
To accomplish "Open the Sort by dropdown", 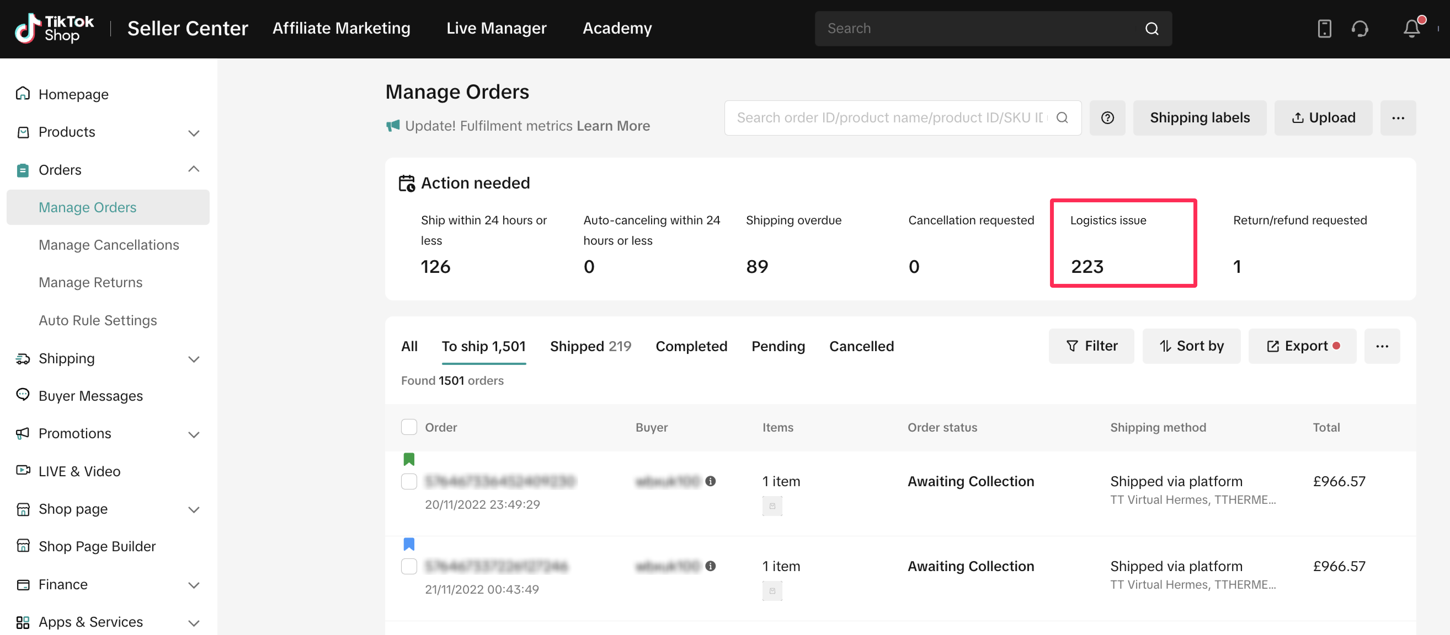I will [1191, 346].
